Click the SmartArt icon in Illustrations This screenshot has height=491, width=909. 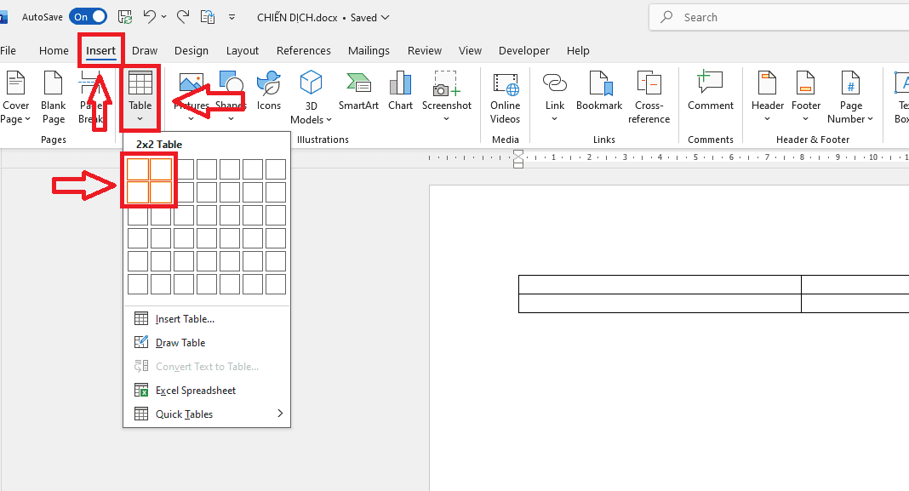(358, 92)
